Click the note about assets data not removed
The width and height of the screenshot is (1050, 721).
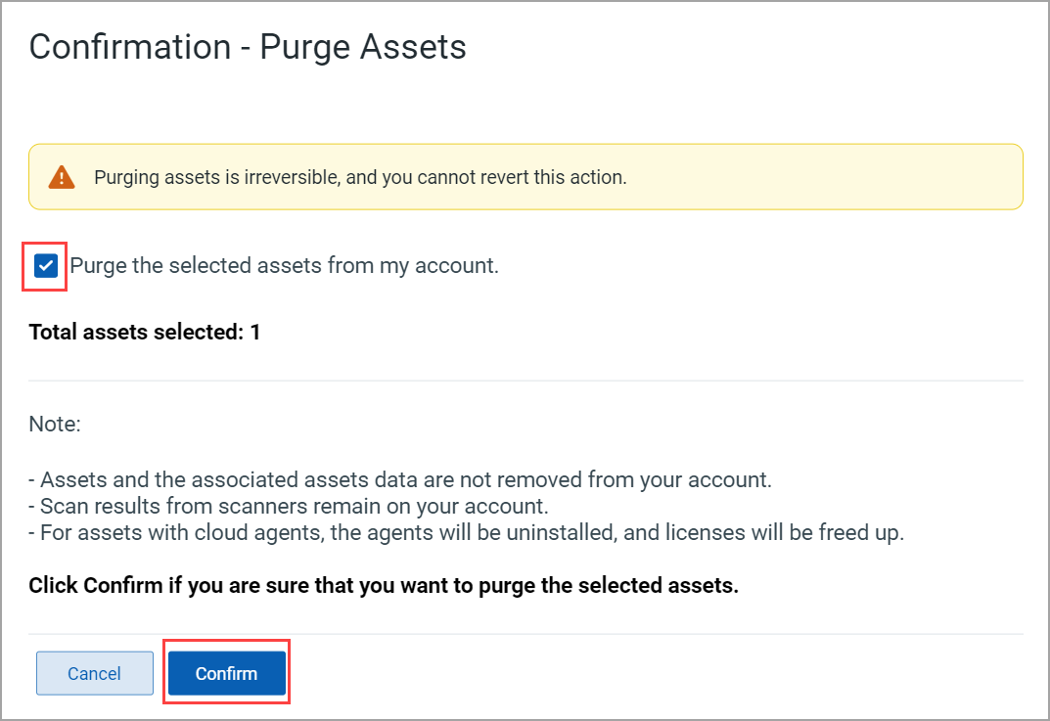tap(400, 480)
